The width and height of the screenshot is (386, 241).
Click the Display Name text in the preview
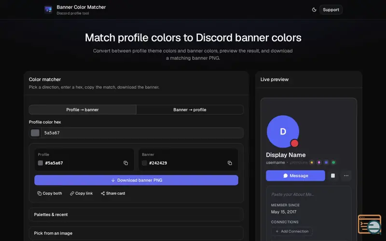tap(286, 155)
